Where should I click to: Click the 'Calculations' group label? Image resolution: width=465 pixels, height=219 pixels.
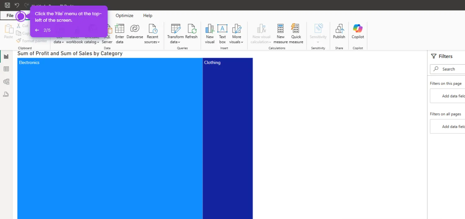(x=277, y=48)
